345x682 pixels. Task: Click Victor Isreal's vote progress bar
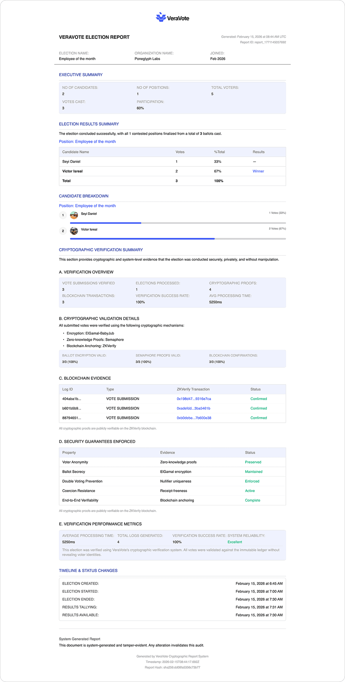click(177, 239)
